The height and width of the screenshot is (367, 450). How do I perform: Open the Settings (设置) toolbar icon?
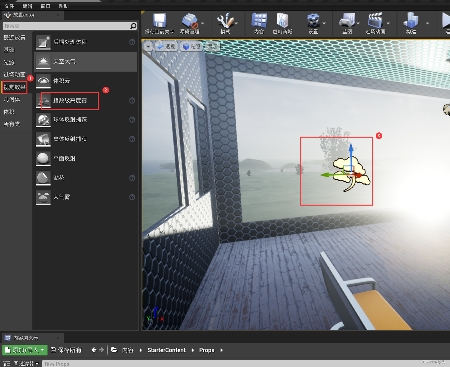(313, 20)
